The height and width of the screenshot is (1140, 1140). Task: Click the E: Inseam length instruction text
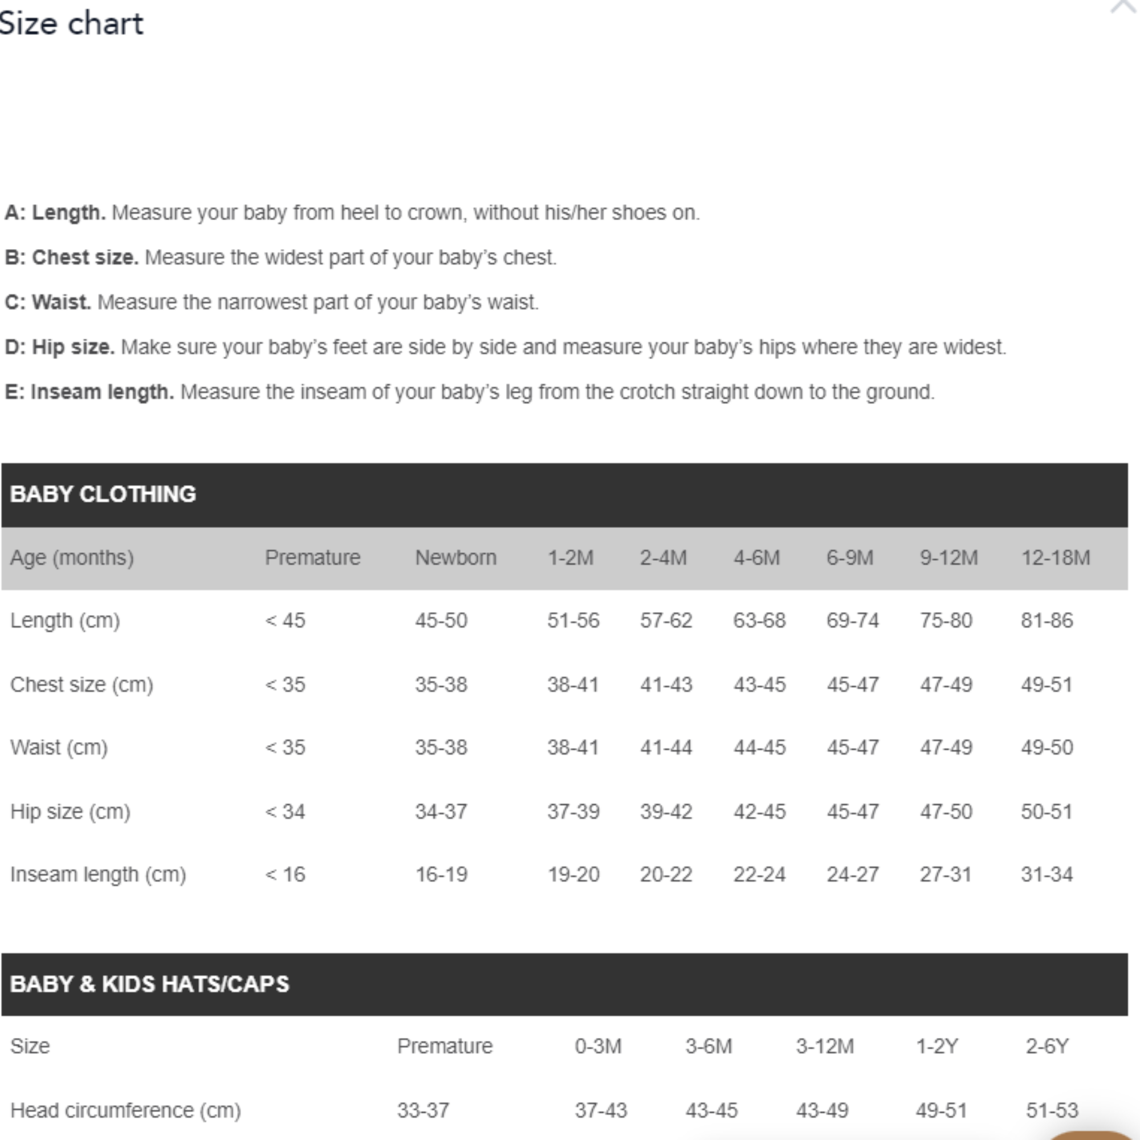470,392
